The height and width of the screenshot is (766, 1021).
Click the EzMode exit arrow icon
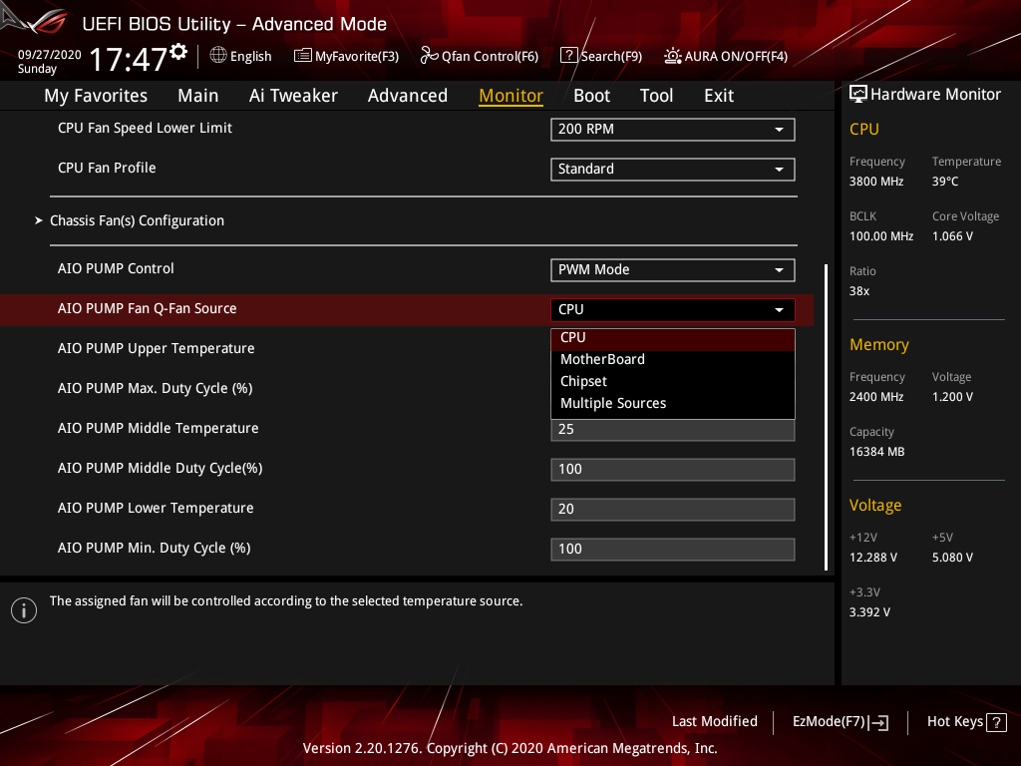coord(878,722)
